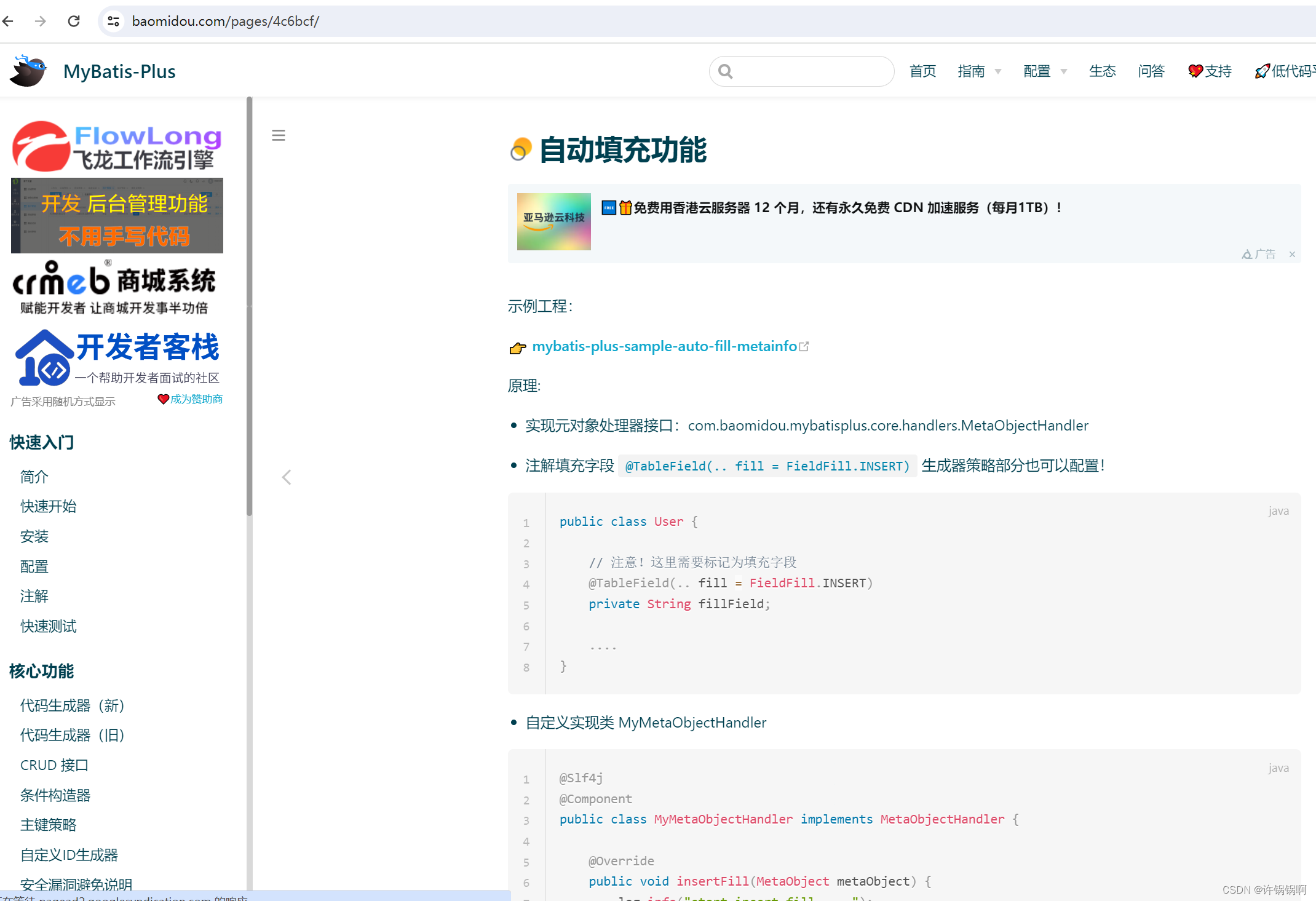Open the 免费用香港云服务器 ad text link
This screenshot has height=901, width=1316.
click(x=832, y=208)
